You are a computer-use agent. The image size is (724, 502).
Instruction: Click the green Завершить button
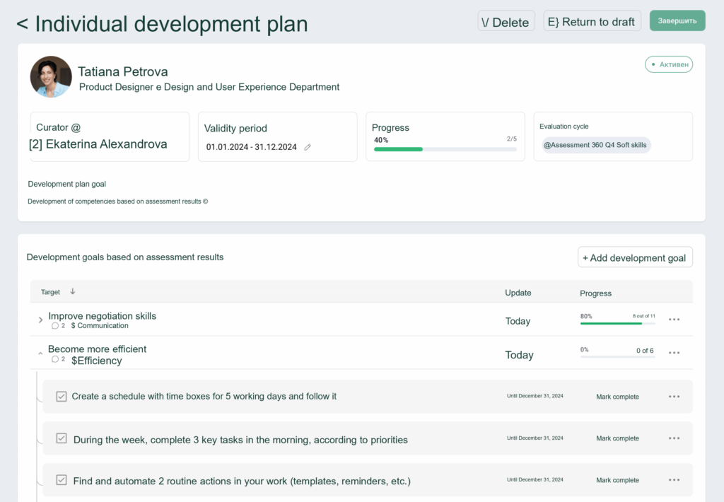(677, 21)
